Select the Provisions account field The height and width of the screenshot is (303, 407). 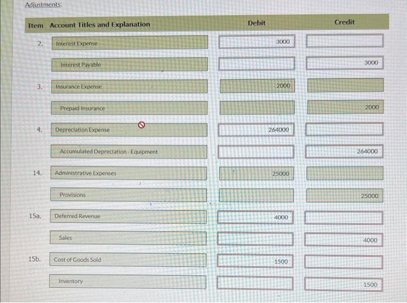click(x=128, y=195)
